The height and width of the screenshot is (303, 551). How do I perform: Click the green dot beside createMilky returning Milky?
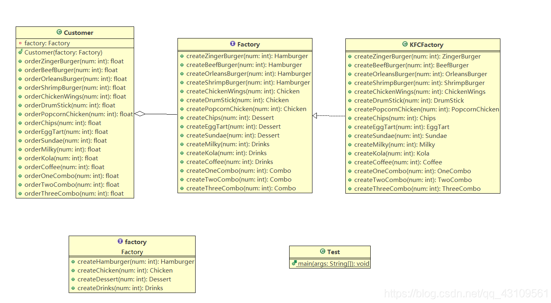coord(350,145)
